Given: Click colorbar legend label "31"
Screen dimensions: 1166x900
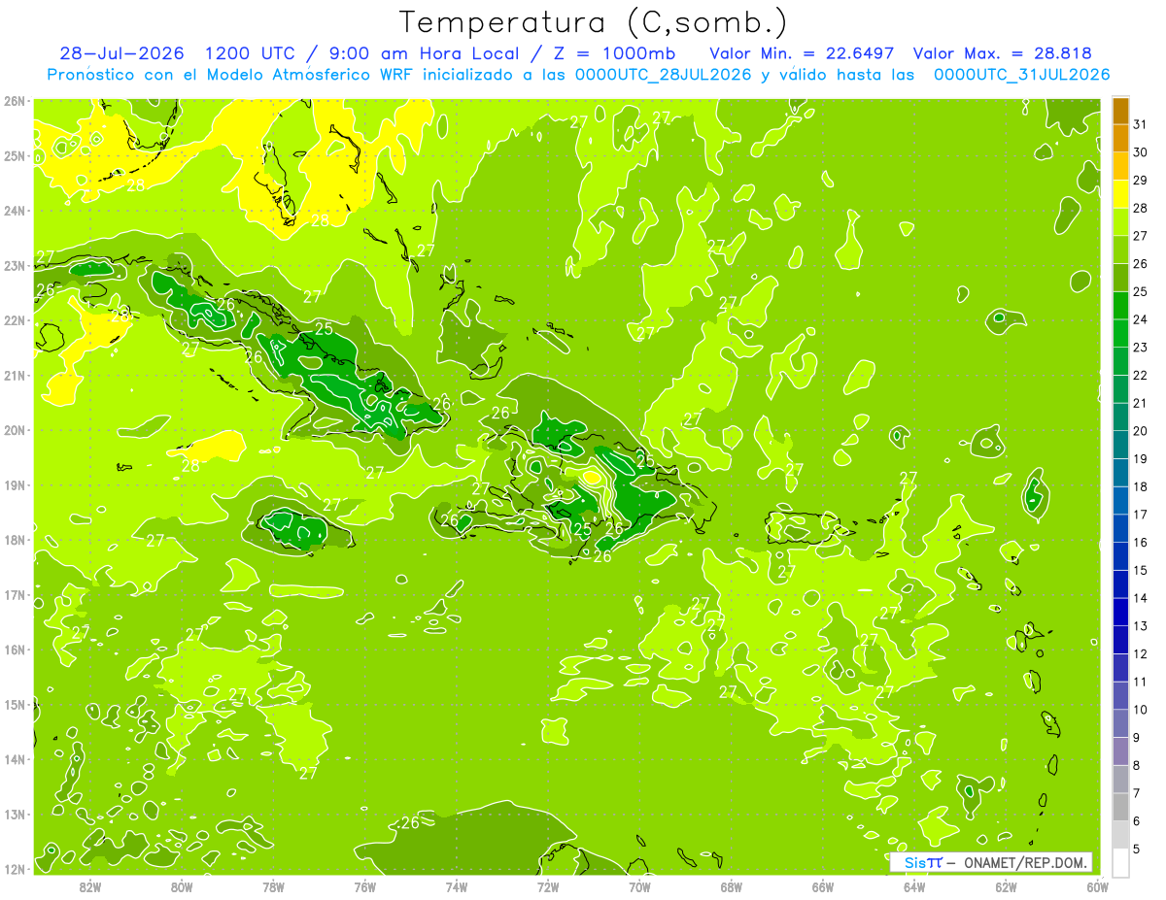Looking at the screenshot, I should (x=1141, y=124).
